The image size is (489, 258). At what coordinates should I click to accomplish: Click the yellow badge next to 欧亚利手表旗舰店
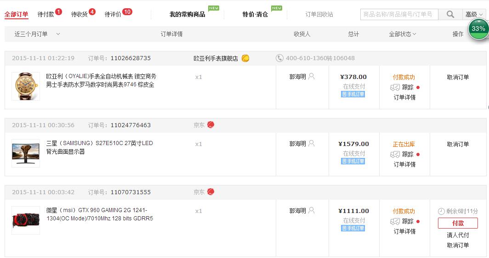245,58
